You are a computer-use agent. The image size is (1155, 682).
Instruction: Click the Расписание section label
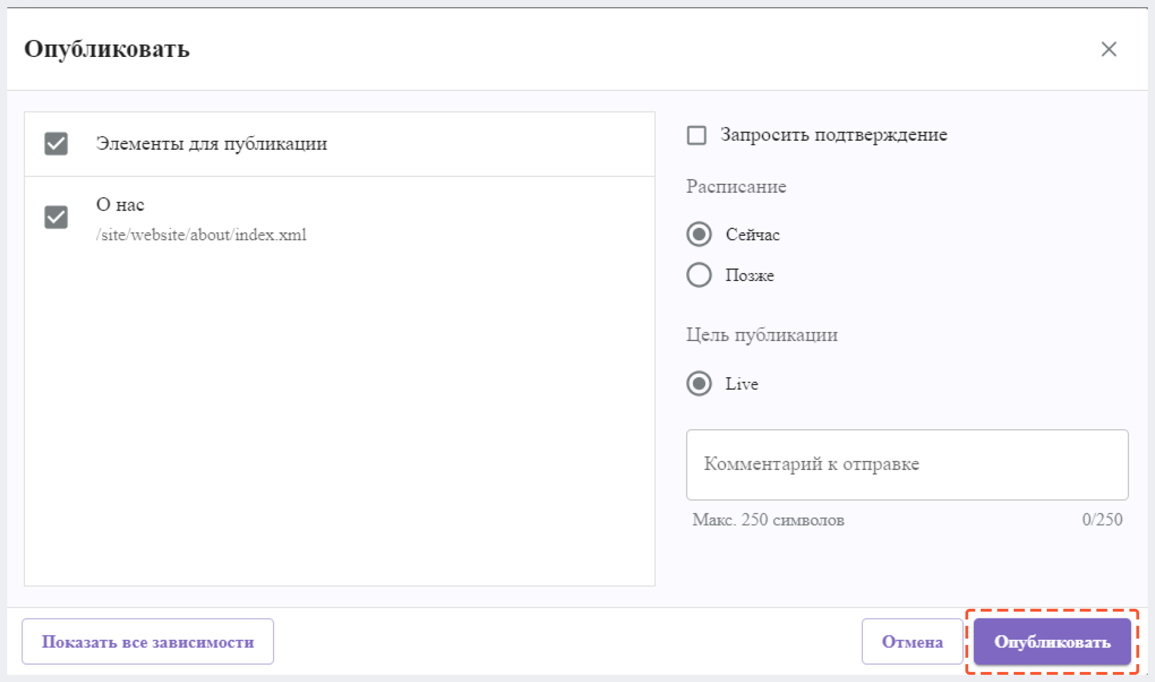tap(736, 186)
